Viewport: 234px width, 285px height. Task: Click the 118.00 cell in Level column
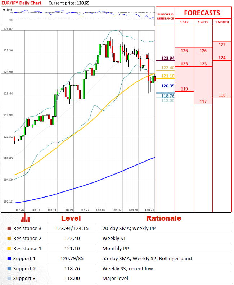click(72, 278)
